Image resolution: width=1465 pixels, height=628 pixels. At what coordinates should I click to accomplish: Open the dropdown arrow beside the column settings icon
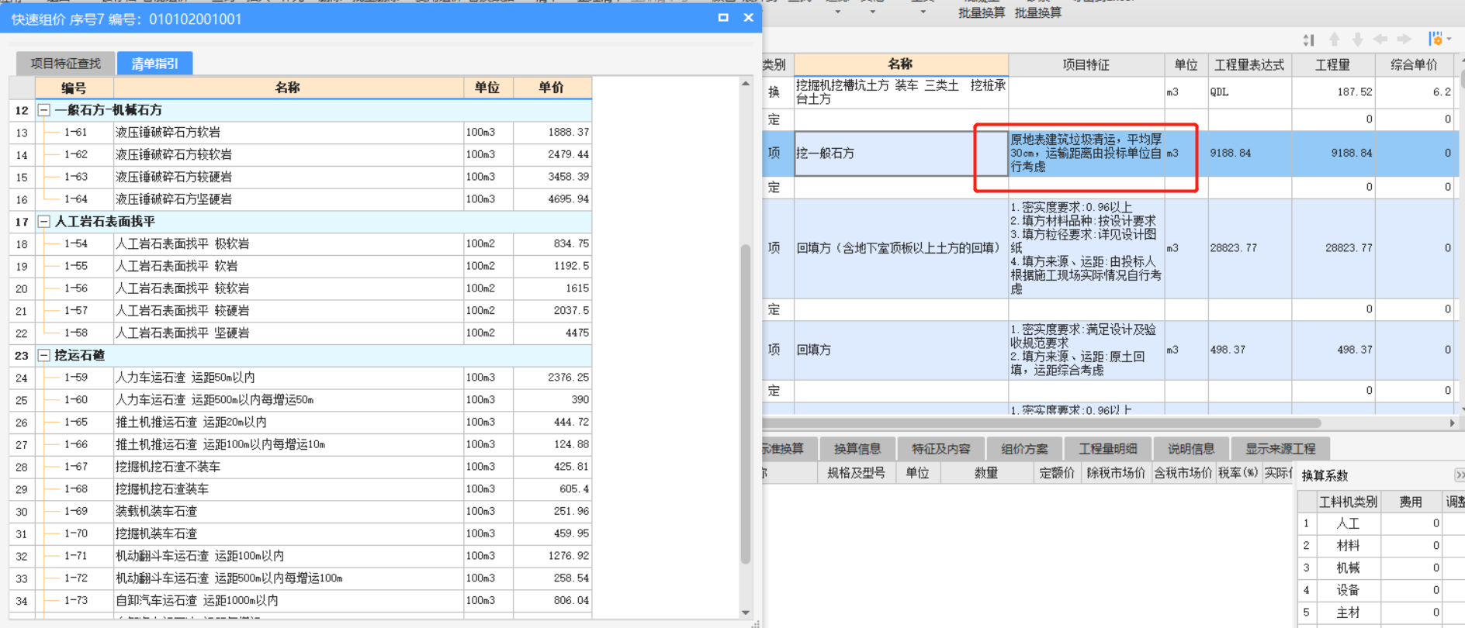click(1449, 40)
